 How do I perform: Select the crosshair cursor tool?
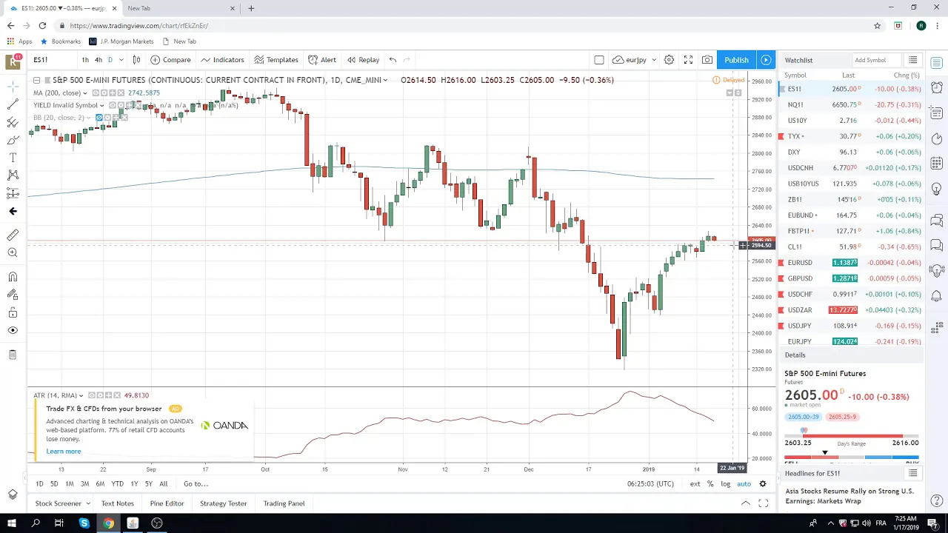(x=13, y=87)
